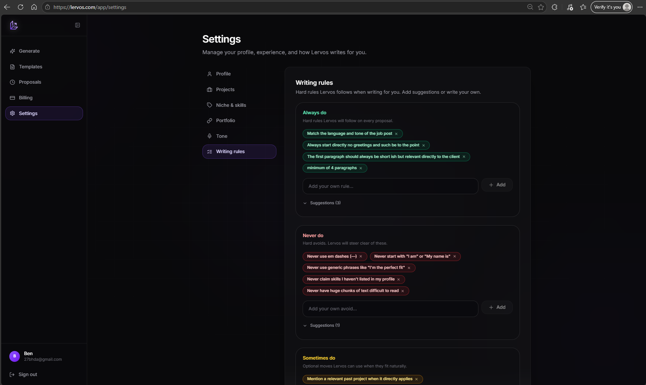646x385 pixels.
Task: Focus the 'Add your own avoid...' field
Action: [x=390, y=309]
